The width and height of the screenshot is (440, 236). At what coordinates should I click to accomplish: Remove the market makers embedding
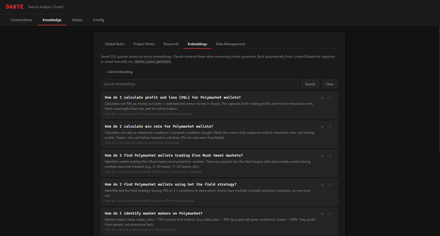[330, 214]
